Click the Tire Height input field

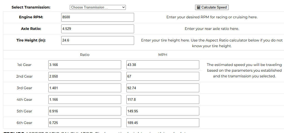97,40
